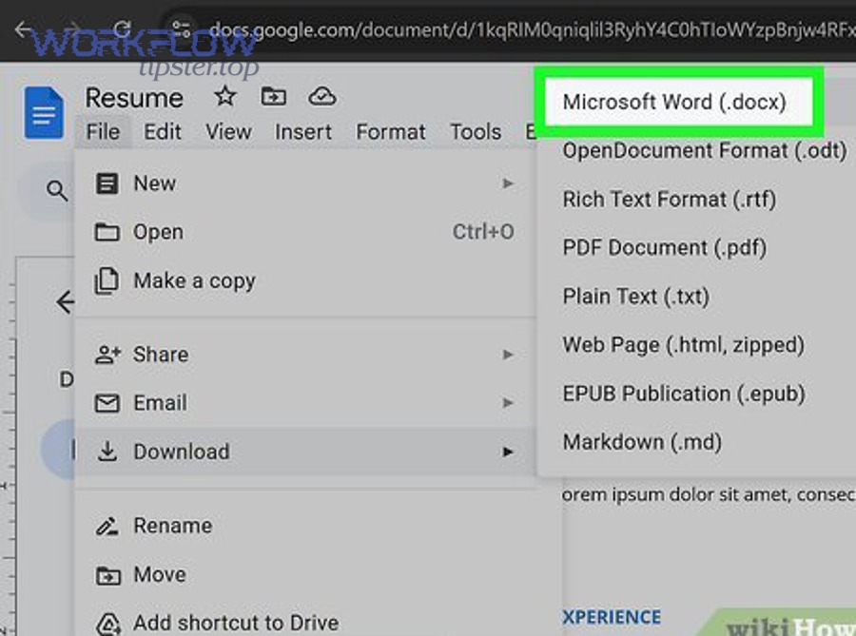Click the browser back arrow
The image size is (856, 636).
pyautogui.click(x=23, y=29)
